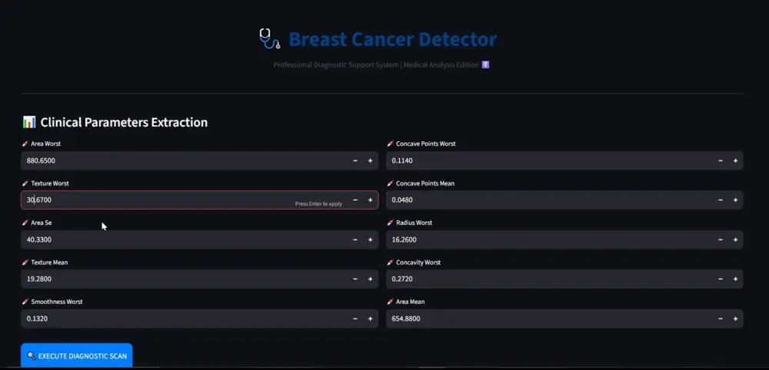769x370 pixels.
Task: Increment Radius Worst value
Action: [735, 240]
